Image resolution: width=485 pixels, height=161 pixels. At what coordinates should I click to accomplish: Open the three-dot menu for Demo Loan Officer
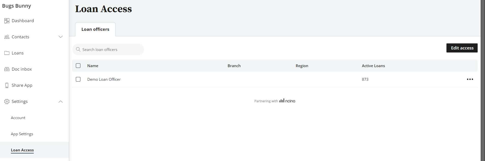470,79
